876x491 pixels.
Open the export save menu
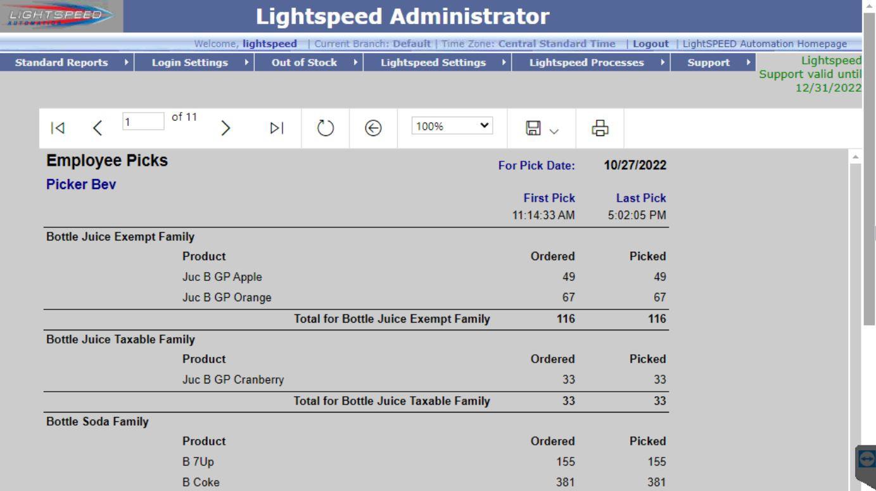click(542, 128)
